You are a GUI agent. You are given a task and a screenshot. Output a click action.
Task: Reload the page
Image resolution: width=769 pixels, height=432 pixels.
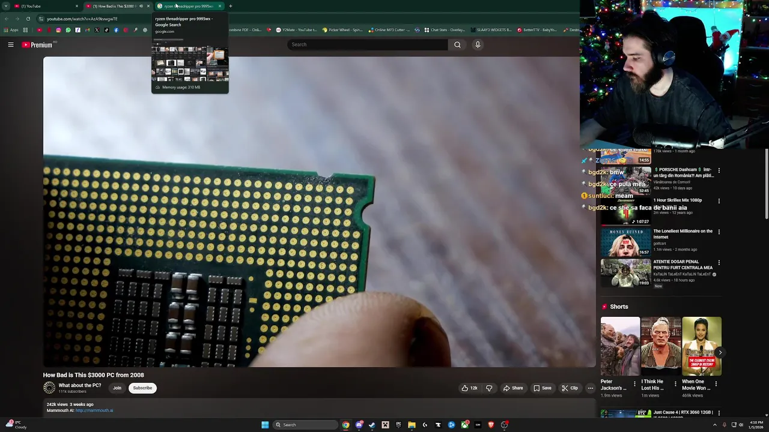coord(28,19)
